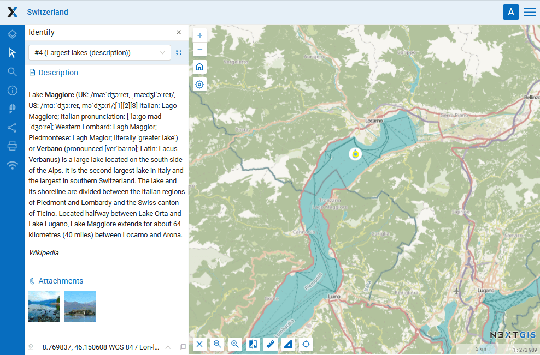
Task: Open the hamburger main menu
Action: click(x=530, y=12)
